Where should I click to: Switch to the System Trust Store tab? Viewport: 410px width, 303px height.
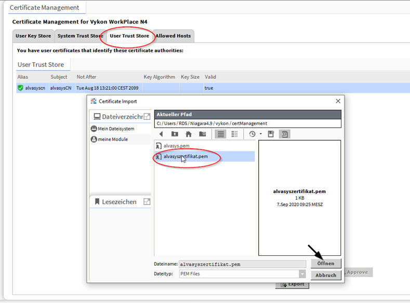click(80, 36)
